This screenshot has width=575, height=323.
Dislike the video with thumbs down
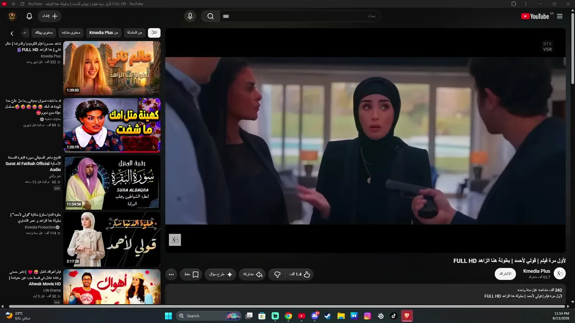point(277,274)
